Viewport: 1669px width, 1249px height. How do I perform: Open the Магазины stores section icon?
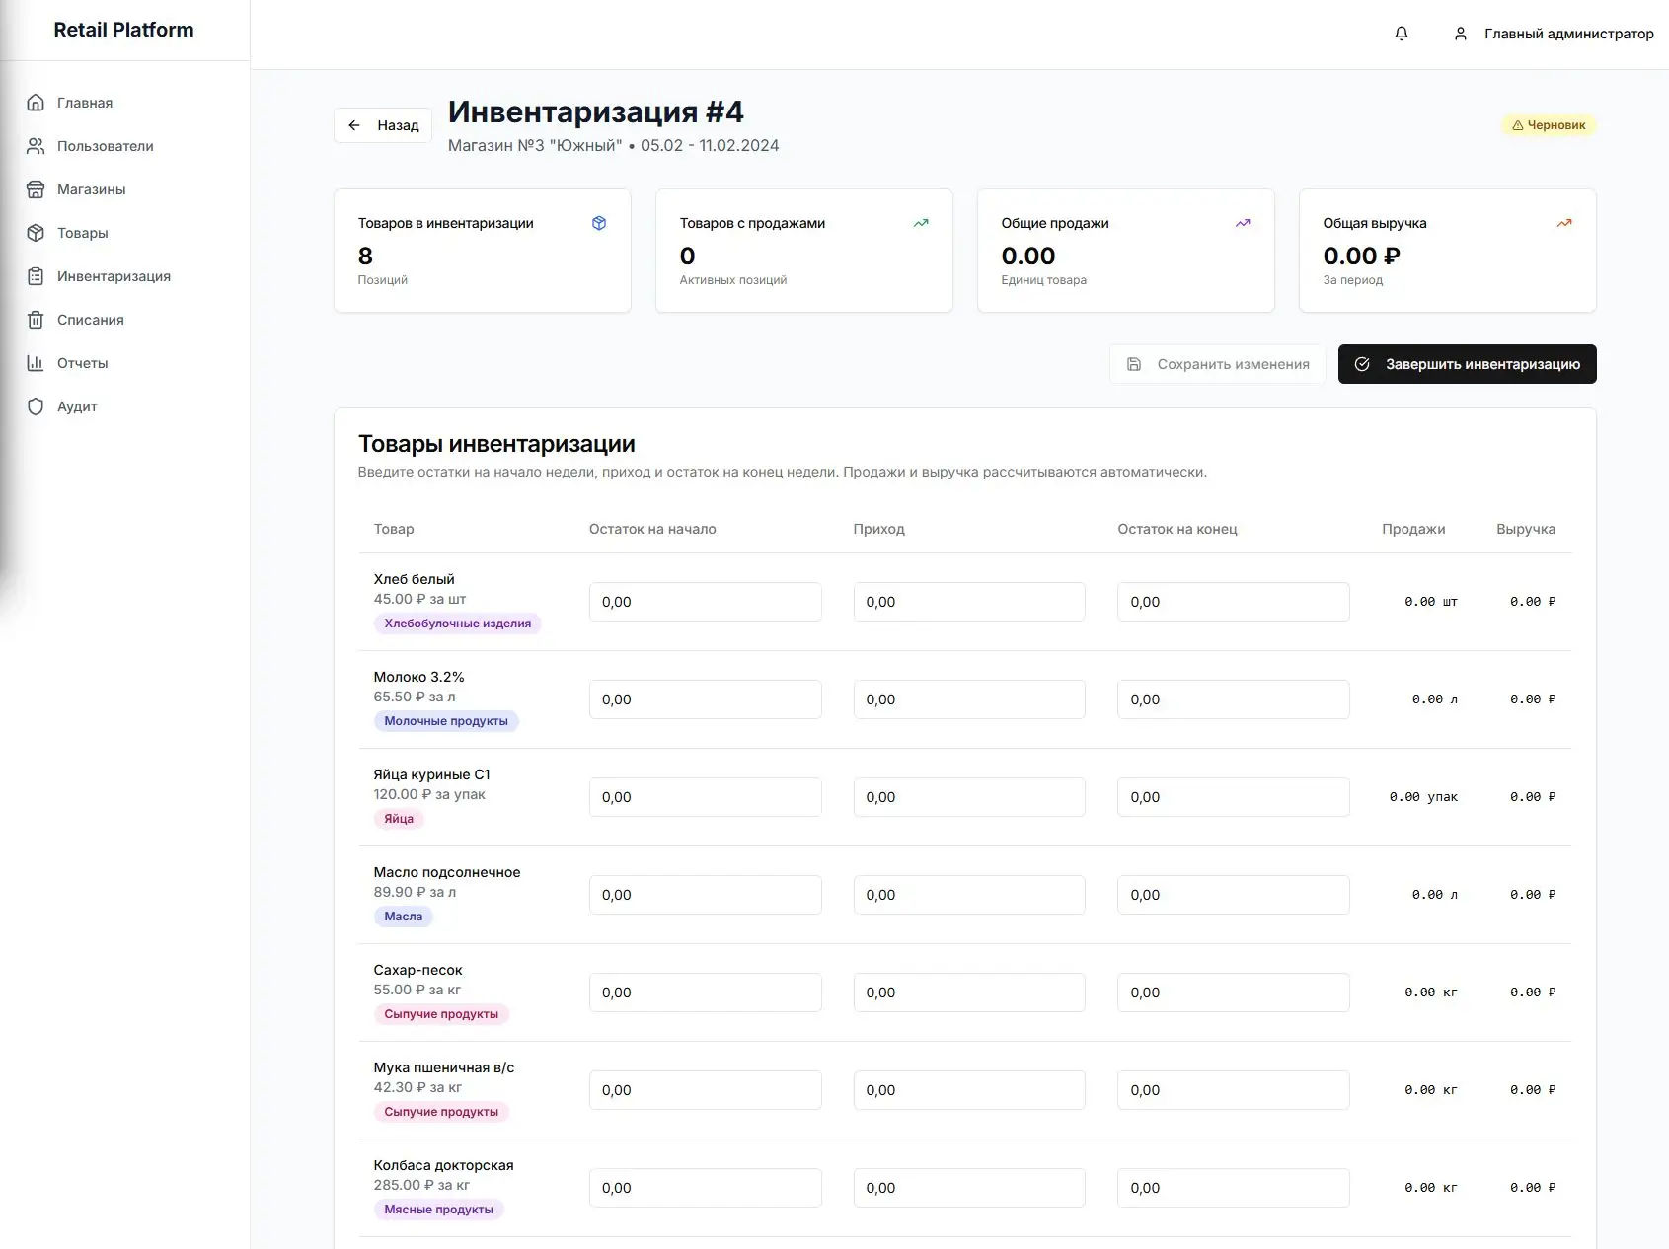click(36, 189)
